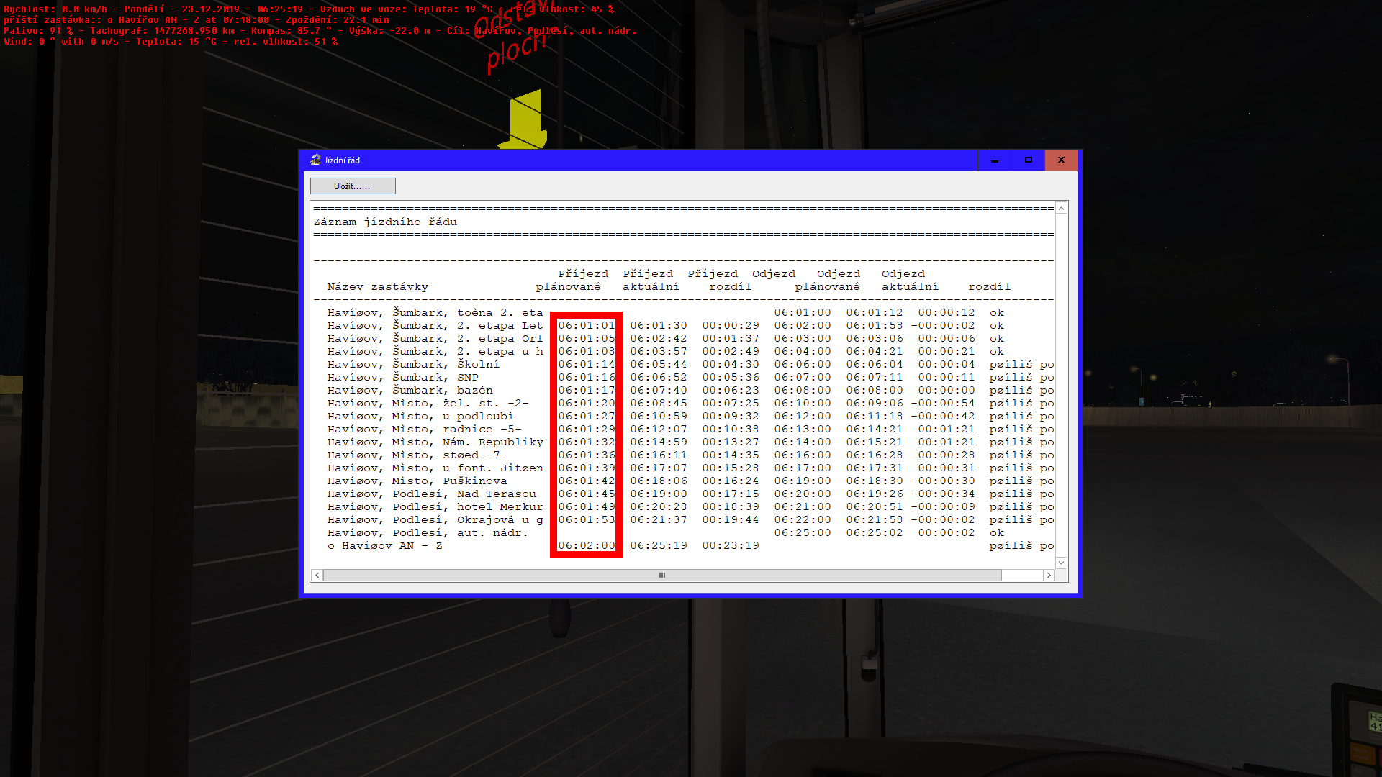1382x777 pixels.
Task: Click the Název zastávky column header
Action: coord(377,286)
